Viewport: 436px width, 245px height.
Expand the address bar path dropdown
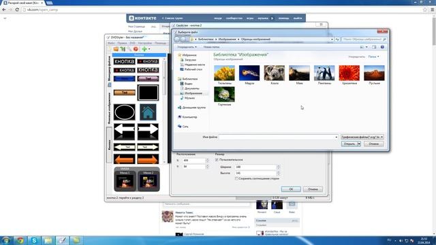tap(332, 39)
